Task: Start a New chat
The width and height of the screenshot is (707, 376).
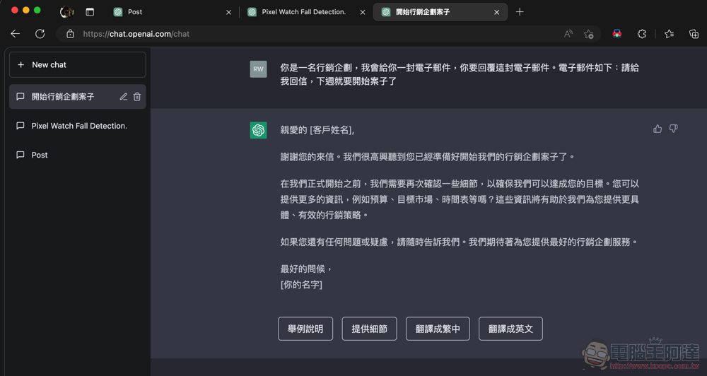Action: click(x=78, y=65)
